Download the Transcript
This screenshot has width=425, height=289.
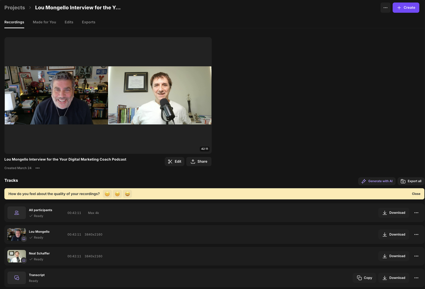[x=394, y=278]
